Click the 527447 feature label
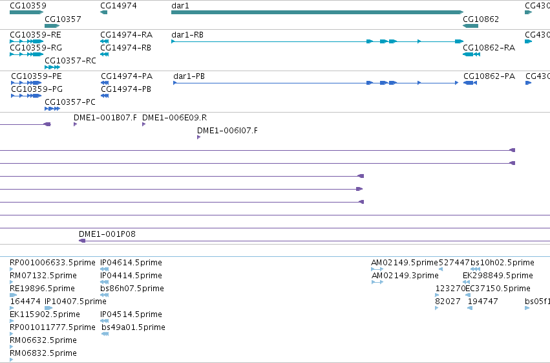 click(x=454, y=263)
